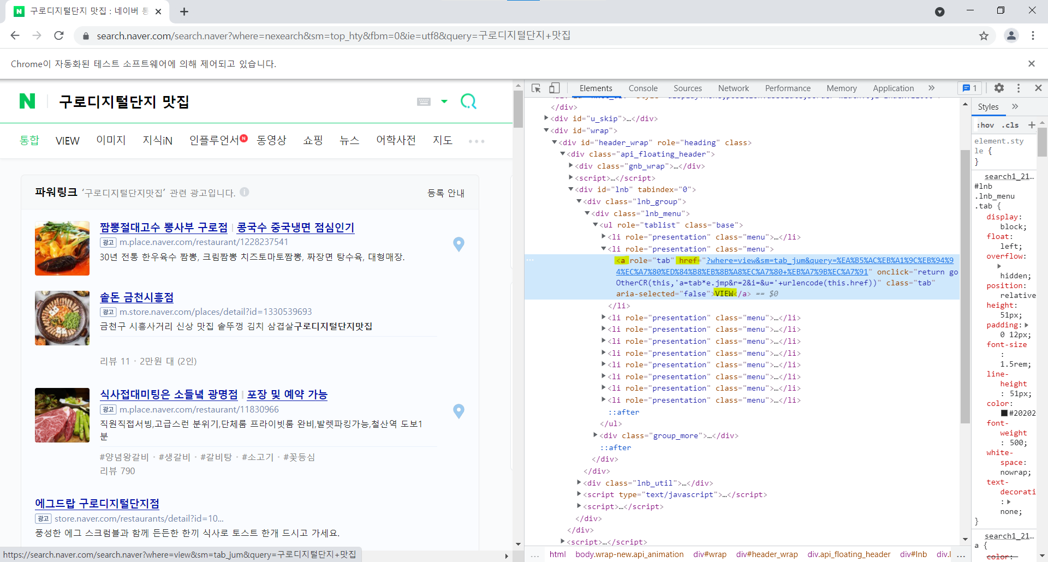1048x562 pixels.
Task: Click the ad info icon beside 파워링크
Action: click(245, 192)
